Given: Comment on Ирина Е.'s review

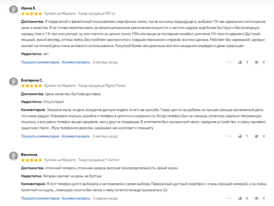Looking at the screenshot, I should 76,62.
